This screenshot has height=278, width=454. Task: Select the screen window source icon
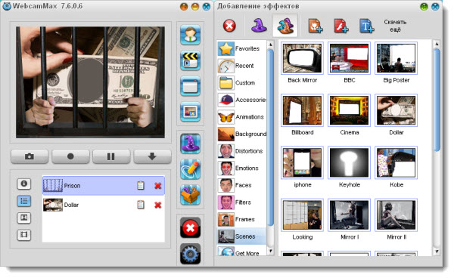(x=190, y=86)
